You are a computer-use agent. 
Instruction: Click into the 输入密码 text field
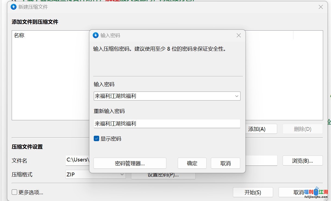point(163,96)
